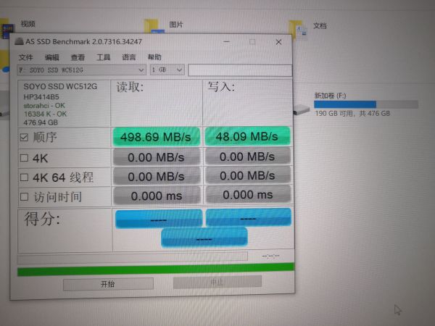435x326 pixels.
Task: Select the 新加卷 (F:) drive
Action: click(351, 105)
